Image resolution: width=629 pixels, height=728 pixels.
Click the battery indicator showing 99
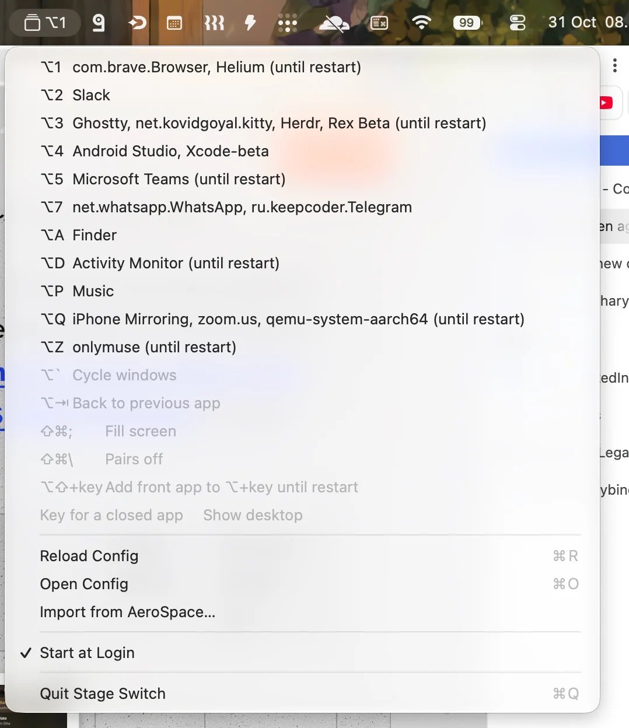467,23
